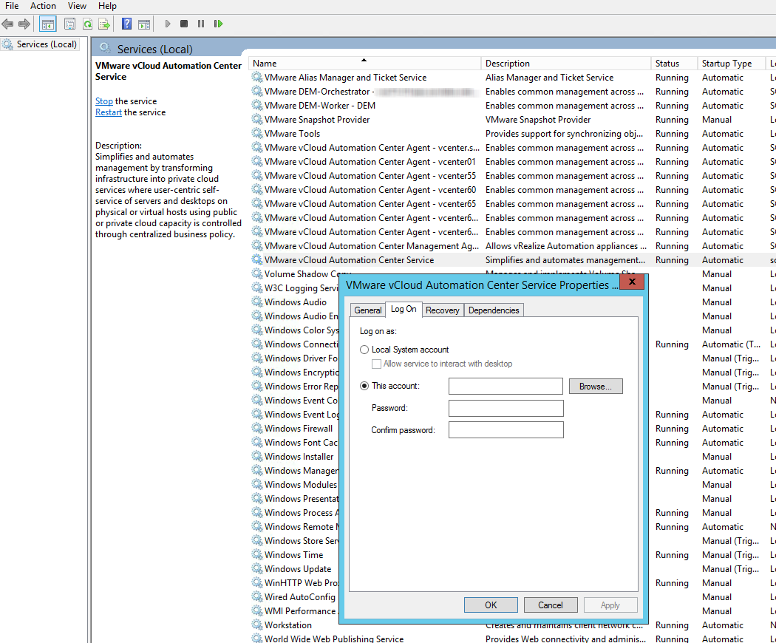Click the gear icon beside Wired AutoConfig
Screen dimensions: 776x643
257,596
